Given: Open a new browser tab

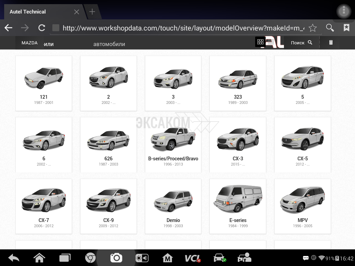Looking at the screenshot, I should (92, 12).
